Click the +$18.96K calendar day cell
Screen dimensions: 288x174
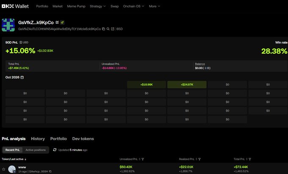pos(147,84)
